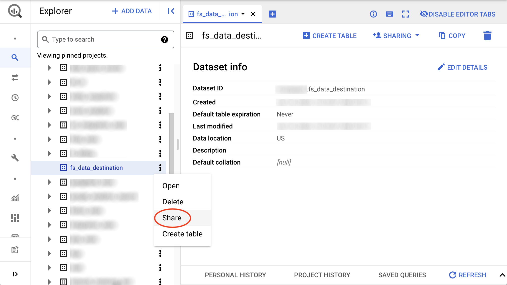Click Dataset ID value .fs_data_destination

(x=336, y=89)
